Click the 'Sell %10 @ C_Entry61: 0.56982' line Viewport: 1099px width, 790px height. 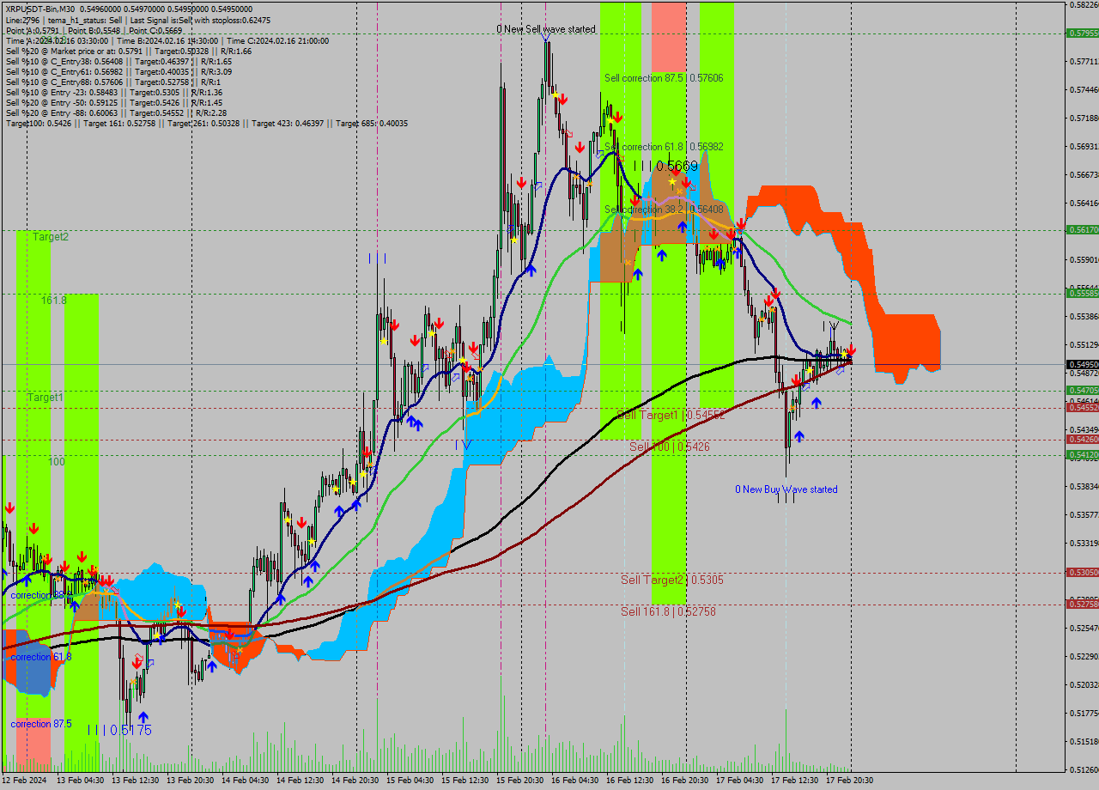pos(118,72)
